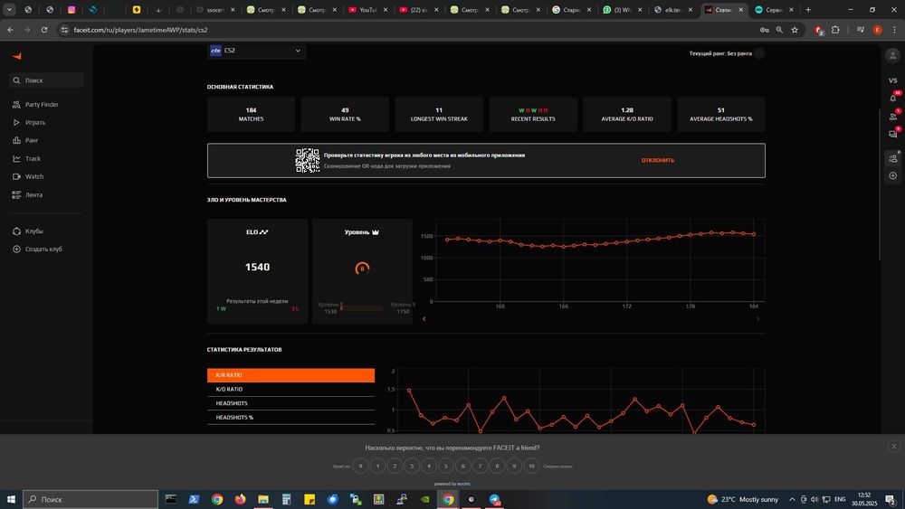Rate 2 in the recommend survey
The width and height of the screenshot is (905, 509).
395,466
